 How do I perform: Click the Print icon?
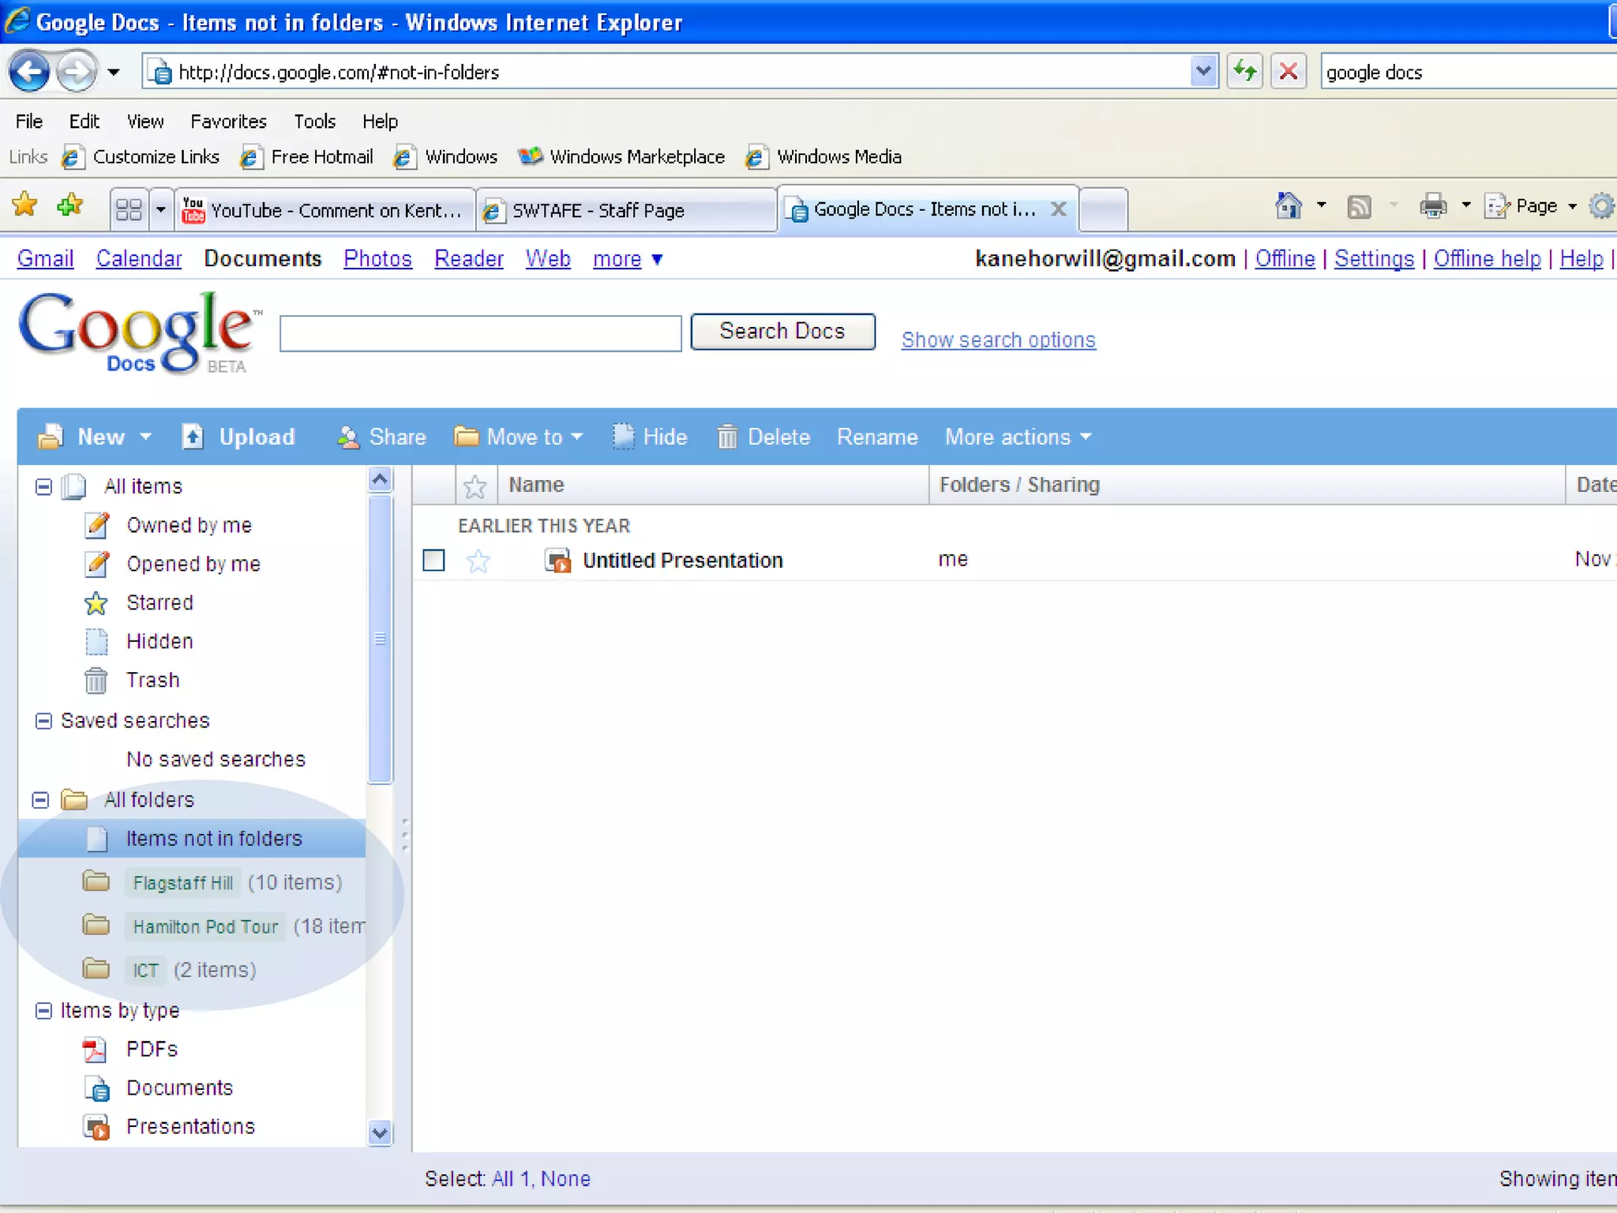(1433, 206)
